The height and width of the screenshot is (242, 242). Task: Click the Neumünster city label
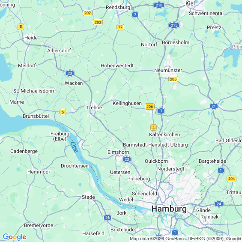point(168,70)
